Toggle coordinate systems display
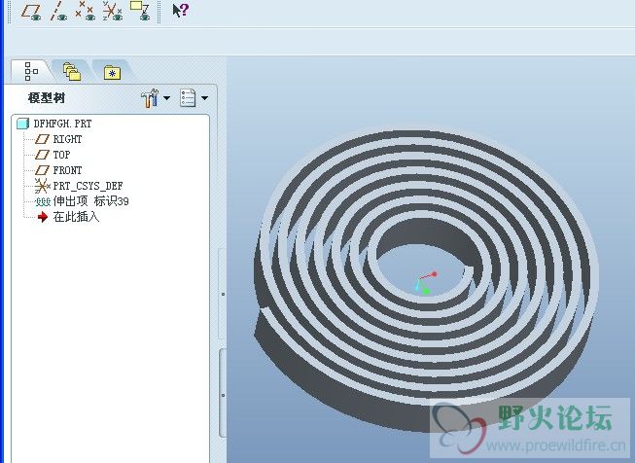Viewport: 635px width, 463px height. pos(113,11)
